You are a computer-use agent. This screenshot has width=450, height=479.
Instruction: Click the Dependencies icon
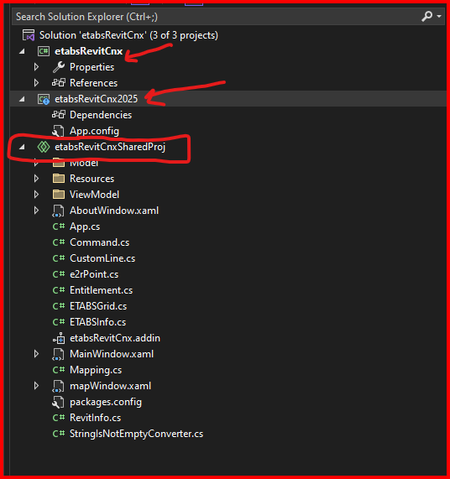(x=59, y=115)
